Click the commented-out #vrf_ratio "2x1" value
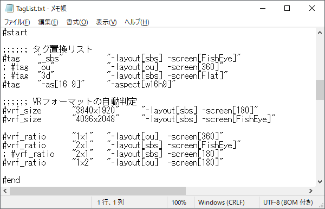The image size is (325, 209). coord(83,154)
